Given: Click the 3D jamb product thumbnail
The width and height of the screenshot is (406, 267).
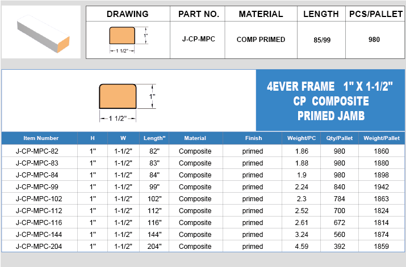Looking at the screenshot, I should [43, 33].
